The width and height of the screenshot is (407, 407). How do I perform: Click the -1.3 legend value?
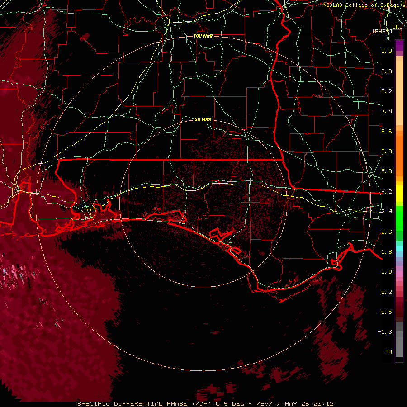click(x=385, y=332)
